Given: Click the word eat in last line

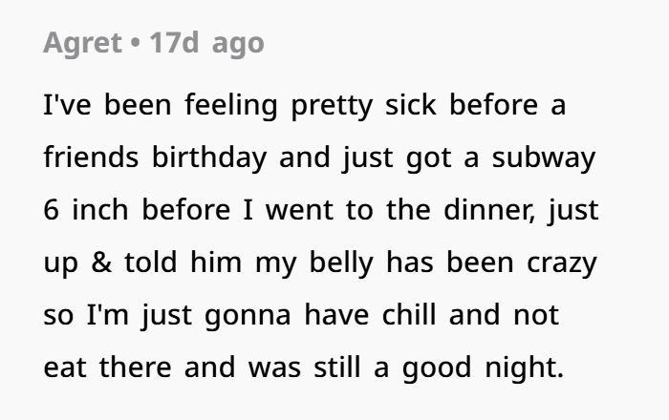Looking at the screenshot, I should click(x=65, y=367).
